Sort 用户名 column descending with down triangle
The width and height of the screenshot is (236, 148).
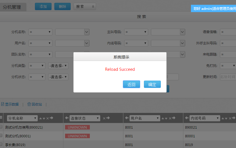167,119
